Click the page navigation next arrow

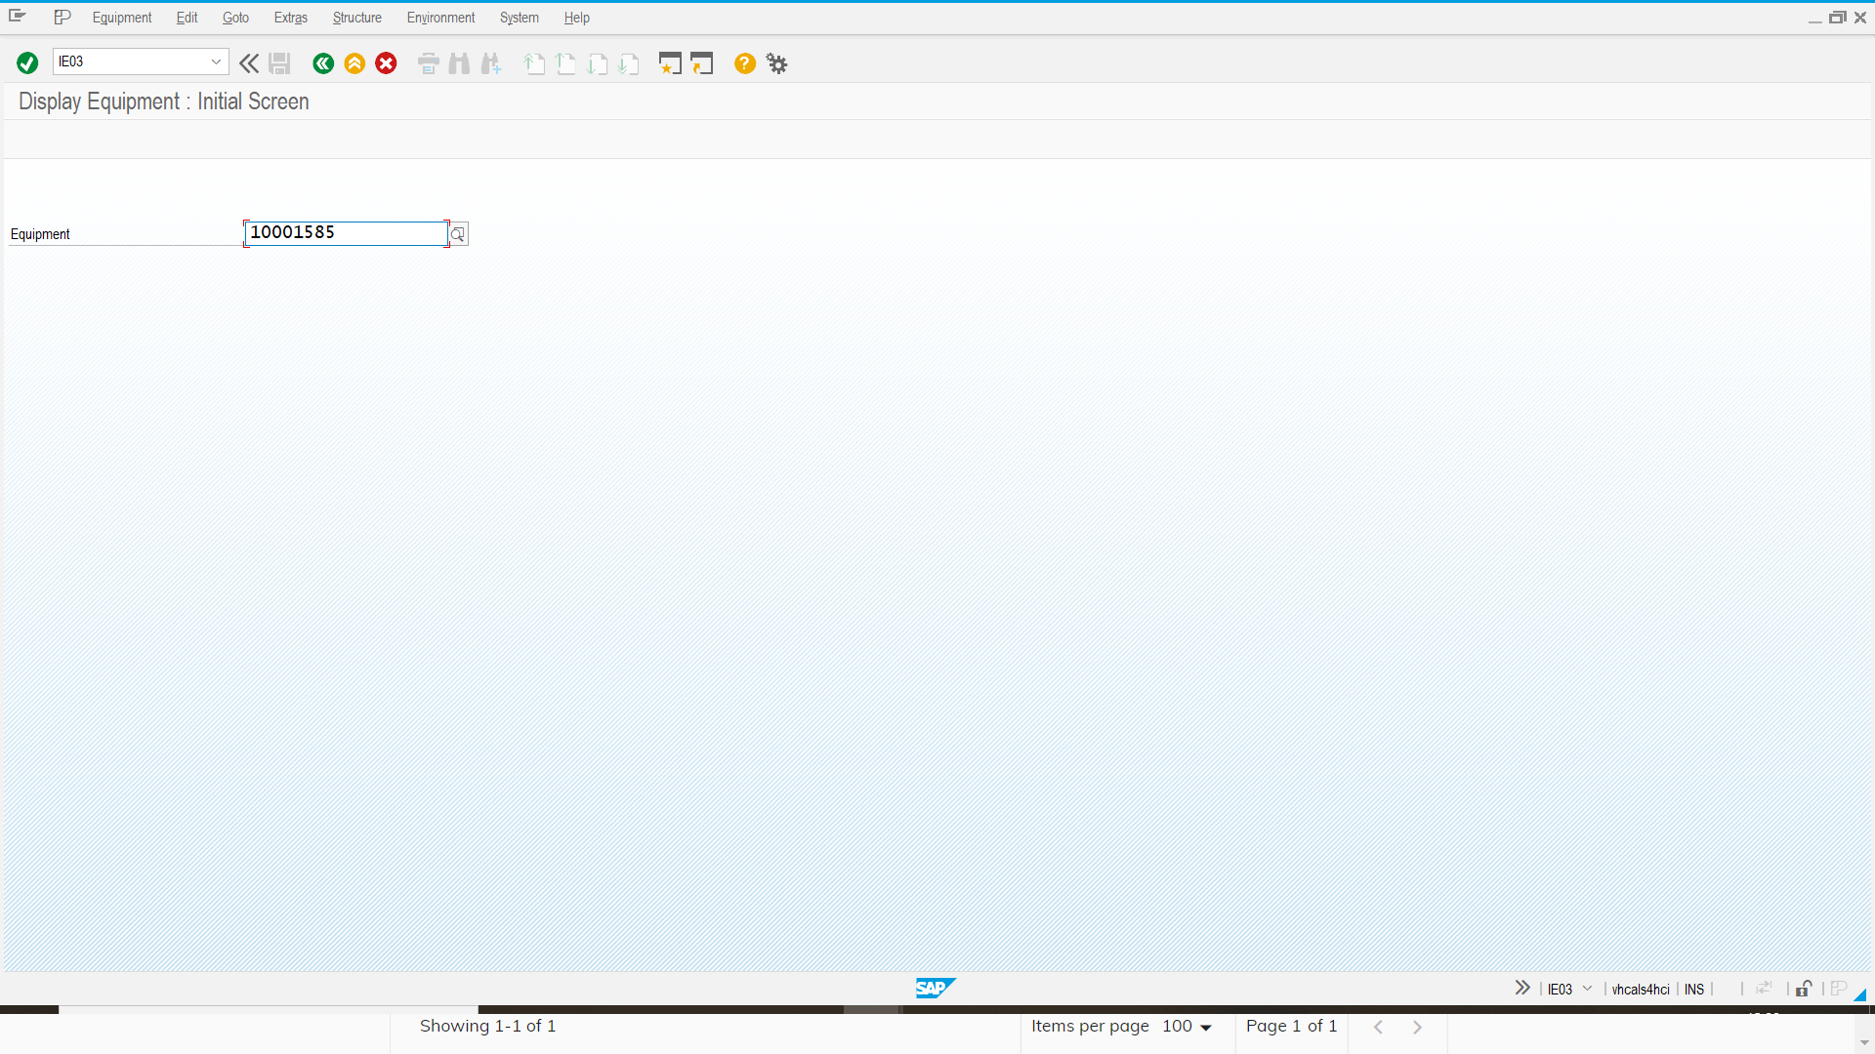(1417, 1026)
